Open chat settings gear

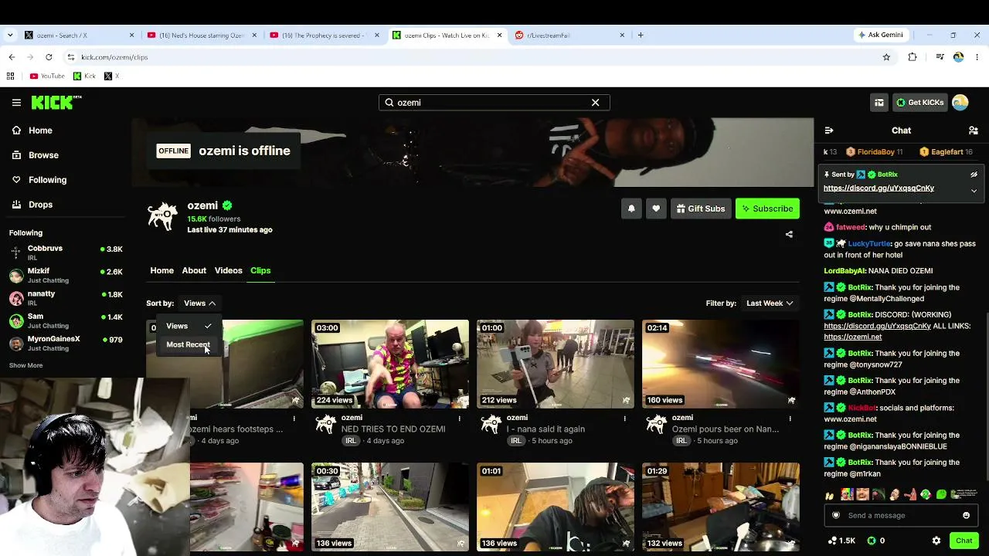[x=936, y=541]
